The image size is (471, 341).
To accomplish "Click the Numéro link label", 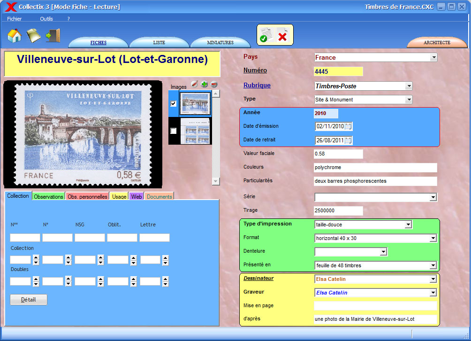I will point(255,70).
